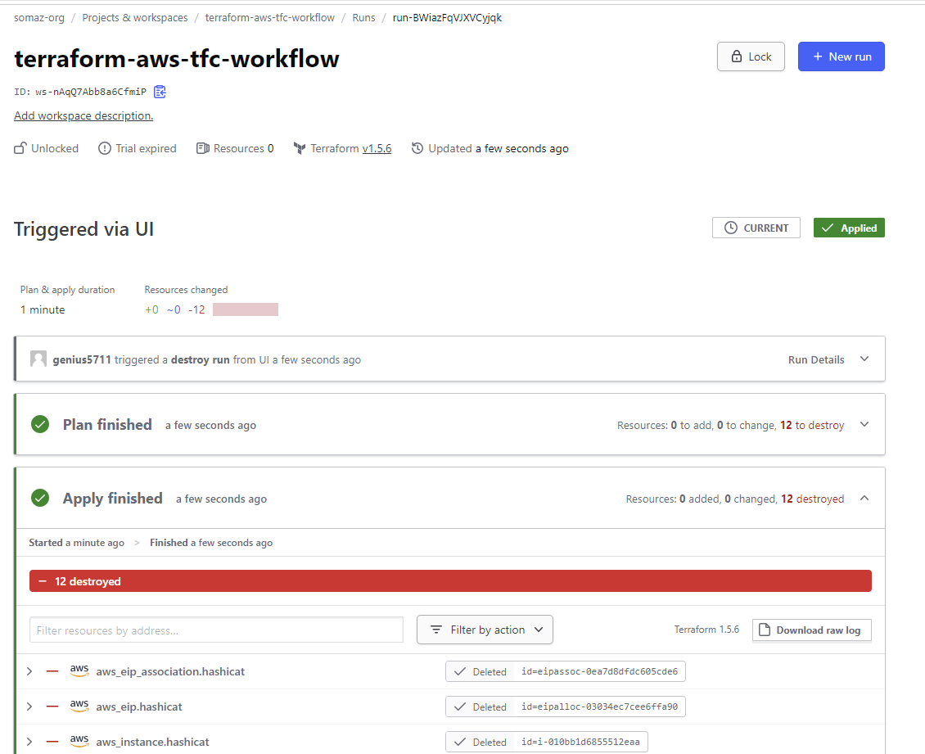Click run-BWiazFqVJXVCyjqk breadcrumb text
925x754 pixels.
click(447, 18)
